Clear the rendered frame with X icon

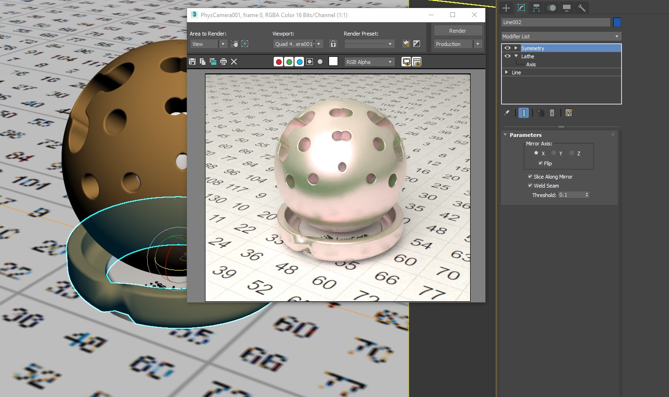234,62
